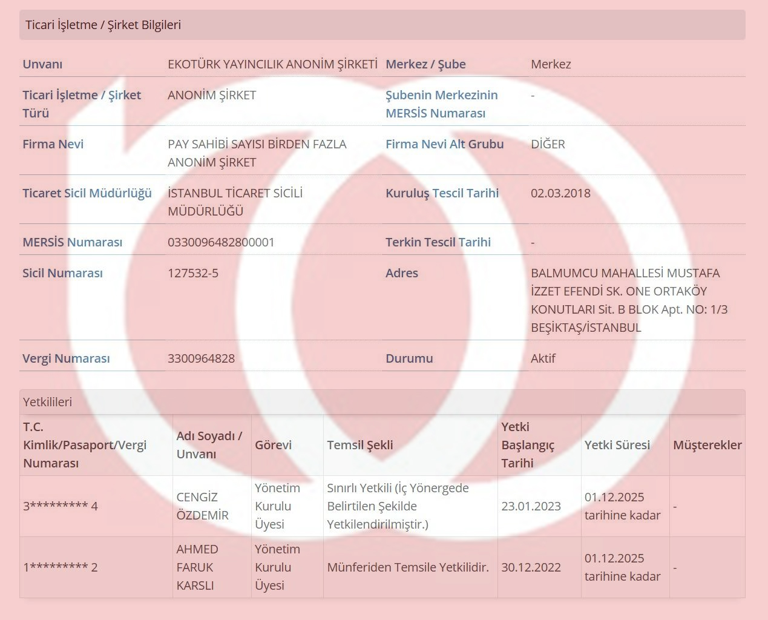The image size is (768, 620).
Task: Click '01.12.2025 tarihine kadar' in CENGİZ ÖZDEMİR row
Action: pos(622,506)
